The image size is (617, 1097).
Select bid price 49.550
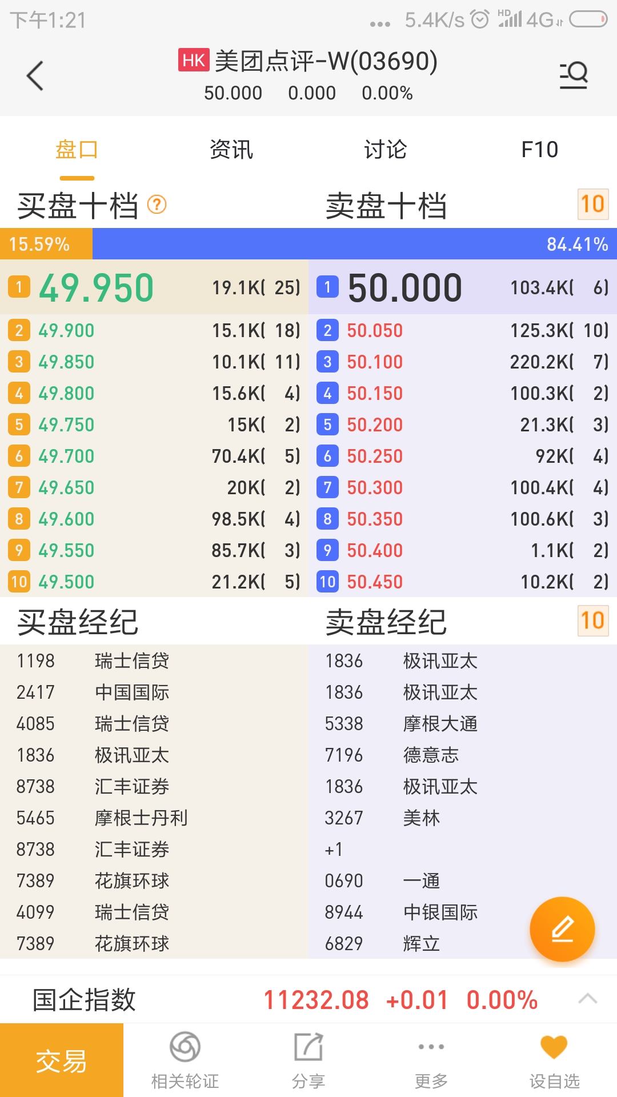(x=66, y=550)
